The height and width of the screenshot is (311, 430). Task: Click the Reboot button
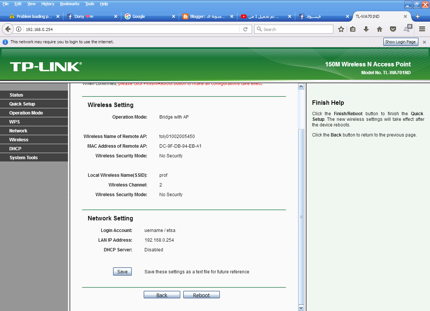click(x=201, y=295)
